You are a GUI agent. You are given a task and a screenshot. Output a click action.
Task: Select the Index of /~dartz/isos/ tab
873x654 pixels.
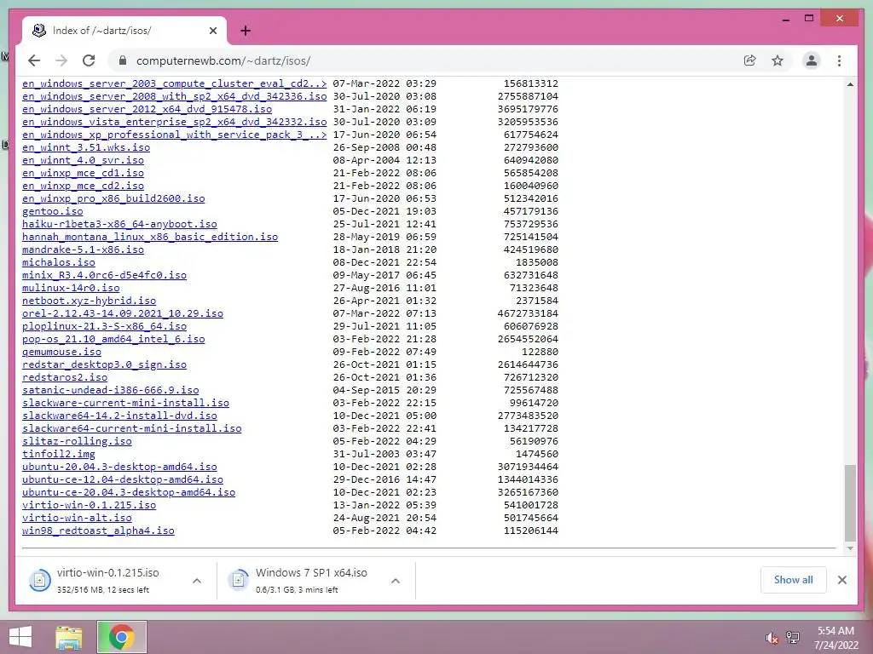click(x=124, y=31)
